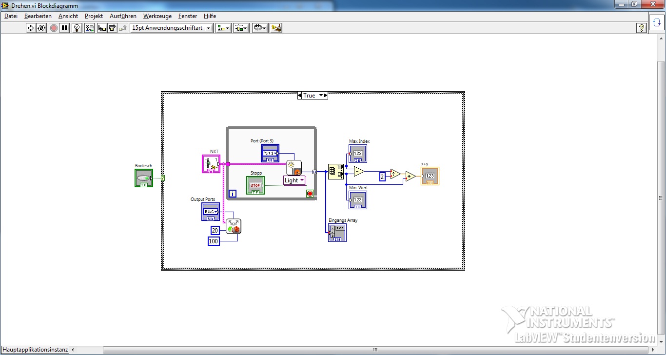666x355 pixels.
Task: Select the Eingangs Array indicator terminal
Action: tap(337, 233)
